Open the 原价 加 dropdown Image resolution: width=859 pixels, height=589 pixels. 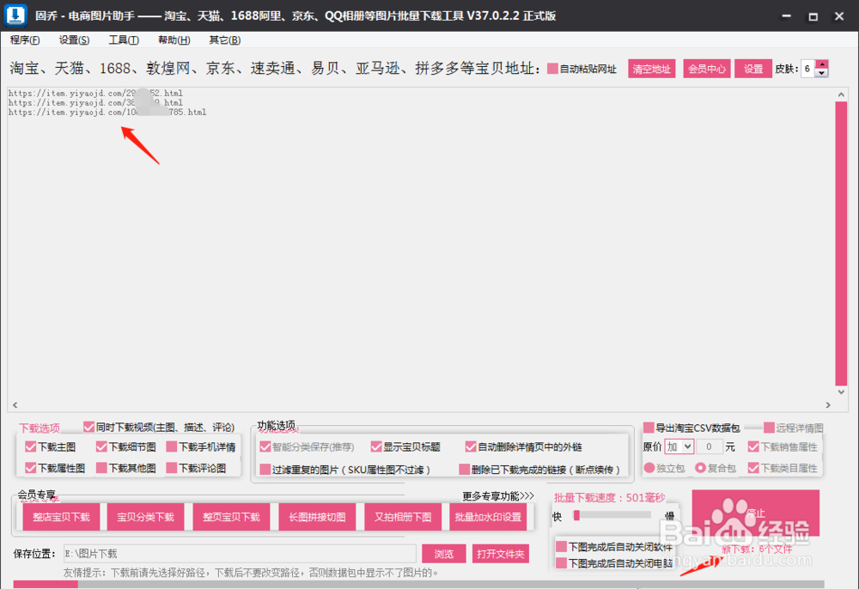(x=679, y=446)
